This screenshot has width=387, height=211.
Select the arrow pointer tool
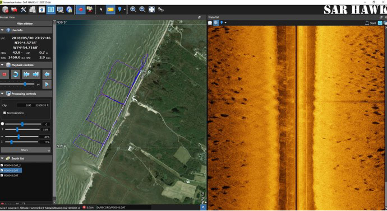(x=101, y=10)
